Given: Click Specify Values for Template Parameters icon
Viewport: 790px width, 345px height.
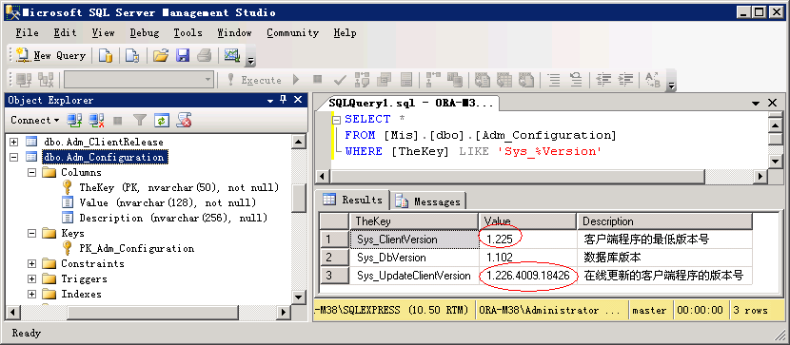Looking at the screenshot, I should (x=653, y=80).
